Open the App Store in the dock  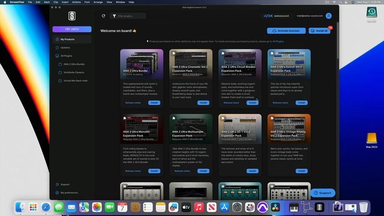(x=224, y=208)
